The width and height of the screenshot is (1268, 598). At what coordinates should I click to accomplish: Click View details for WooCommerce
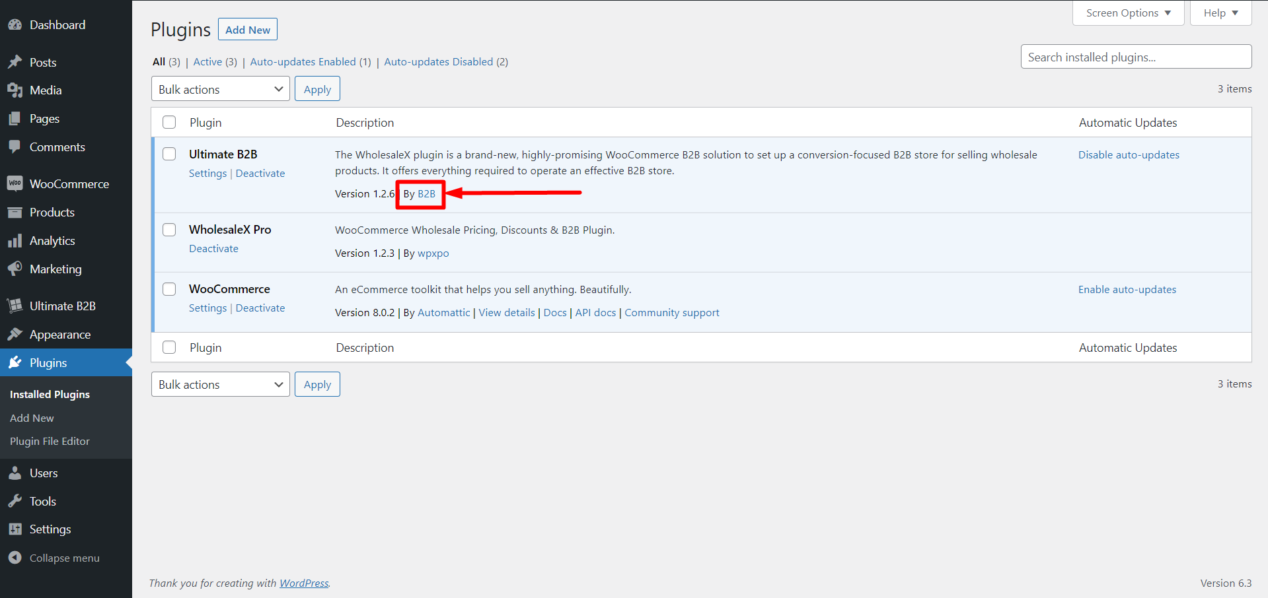507,312
